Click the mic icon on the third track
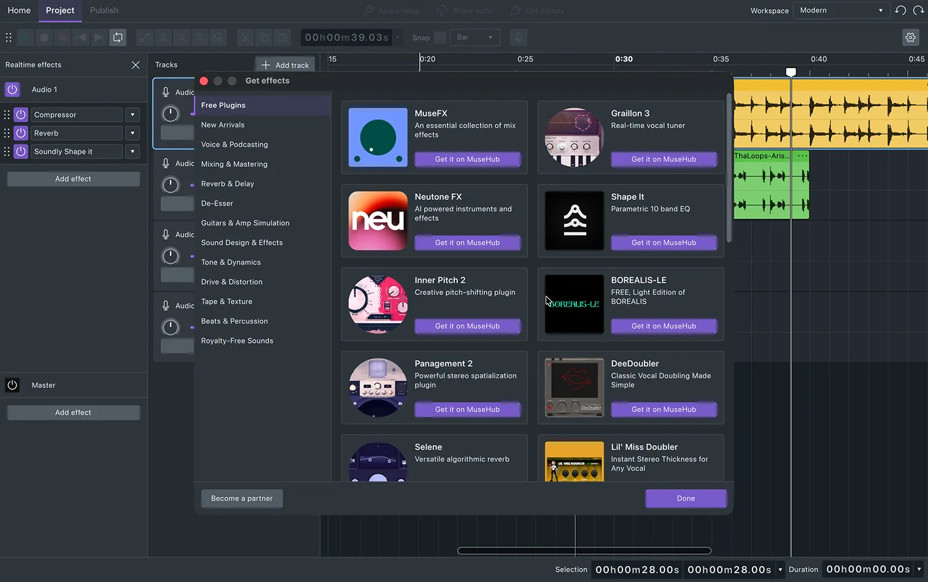Screen dimensions: 928x582 [166, 234]
